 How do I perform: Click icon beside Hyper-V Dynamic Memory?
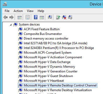click(20, 67)
